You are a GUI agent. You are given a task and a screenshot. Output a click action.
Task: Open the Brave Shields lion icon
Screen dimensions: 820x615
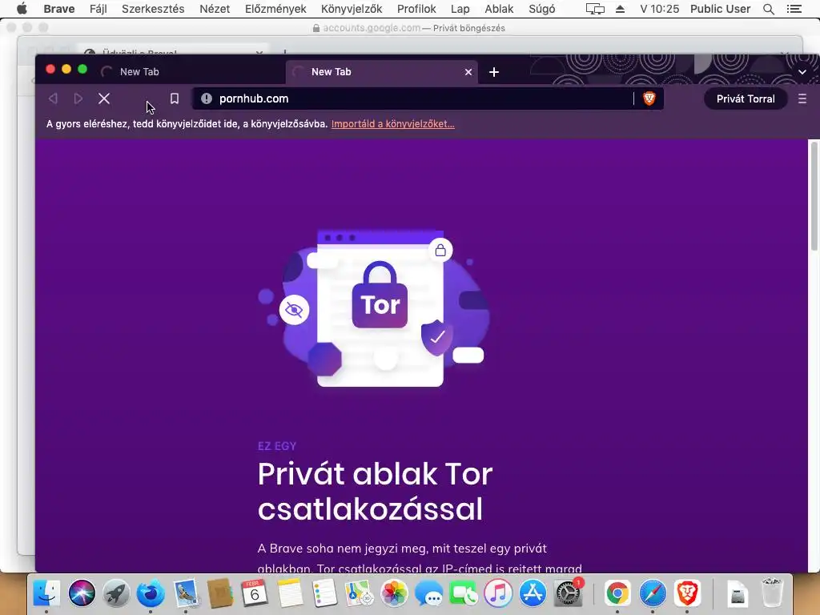tap(649, 98)
